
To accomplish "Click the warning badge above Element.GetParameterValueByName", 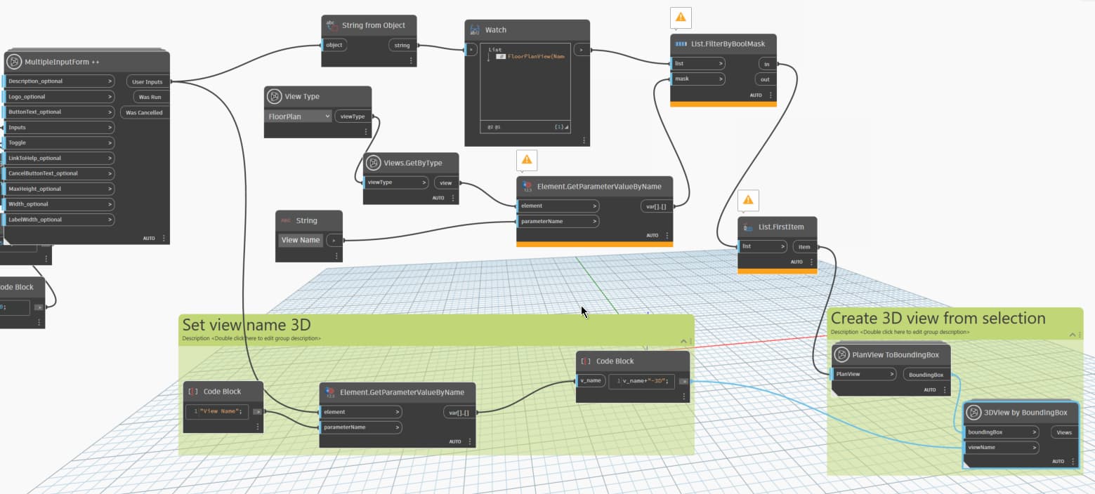I will (526, 160).
